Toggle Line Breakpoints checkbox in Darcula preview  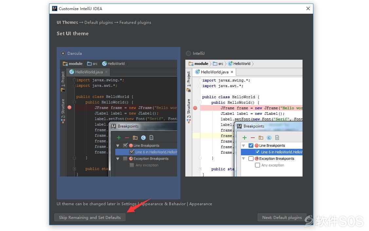point(125,146)
